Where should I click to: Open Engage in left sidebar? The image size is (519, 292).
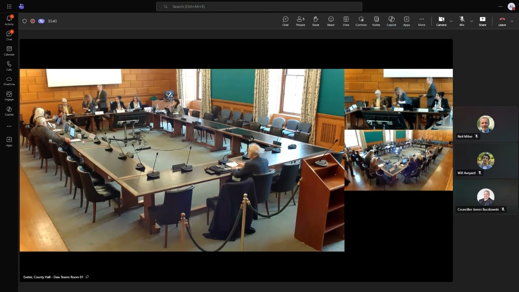pos(9,96)
